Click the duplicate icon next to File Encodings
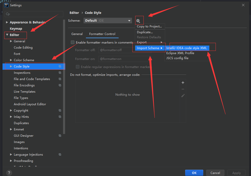Screen dimensions: 251x176 (x=60, y=85)
